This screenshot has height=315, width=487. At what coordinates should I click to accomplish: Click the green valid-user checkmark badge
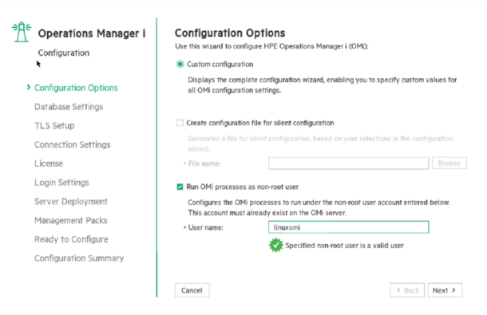click(x=275, y=245)
